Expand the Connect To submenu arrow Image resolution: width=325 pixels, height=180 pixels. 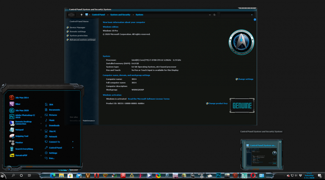coord(73,142)
